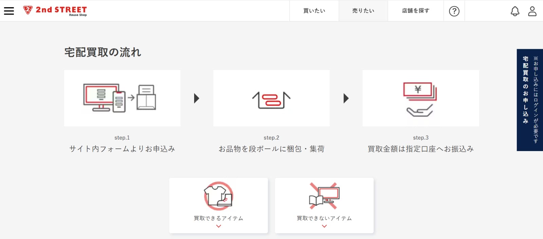The width and height of the screenshot is (543, 239).
Task: Click the clothing and shoe icon
Action: [219, 196]
